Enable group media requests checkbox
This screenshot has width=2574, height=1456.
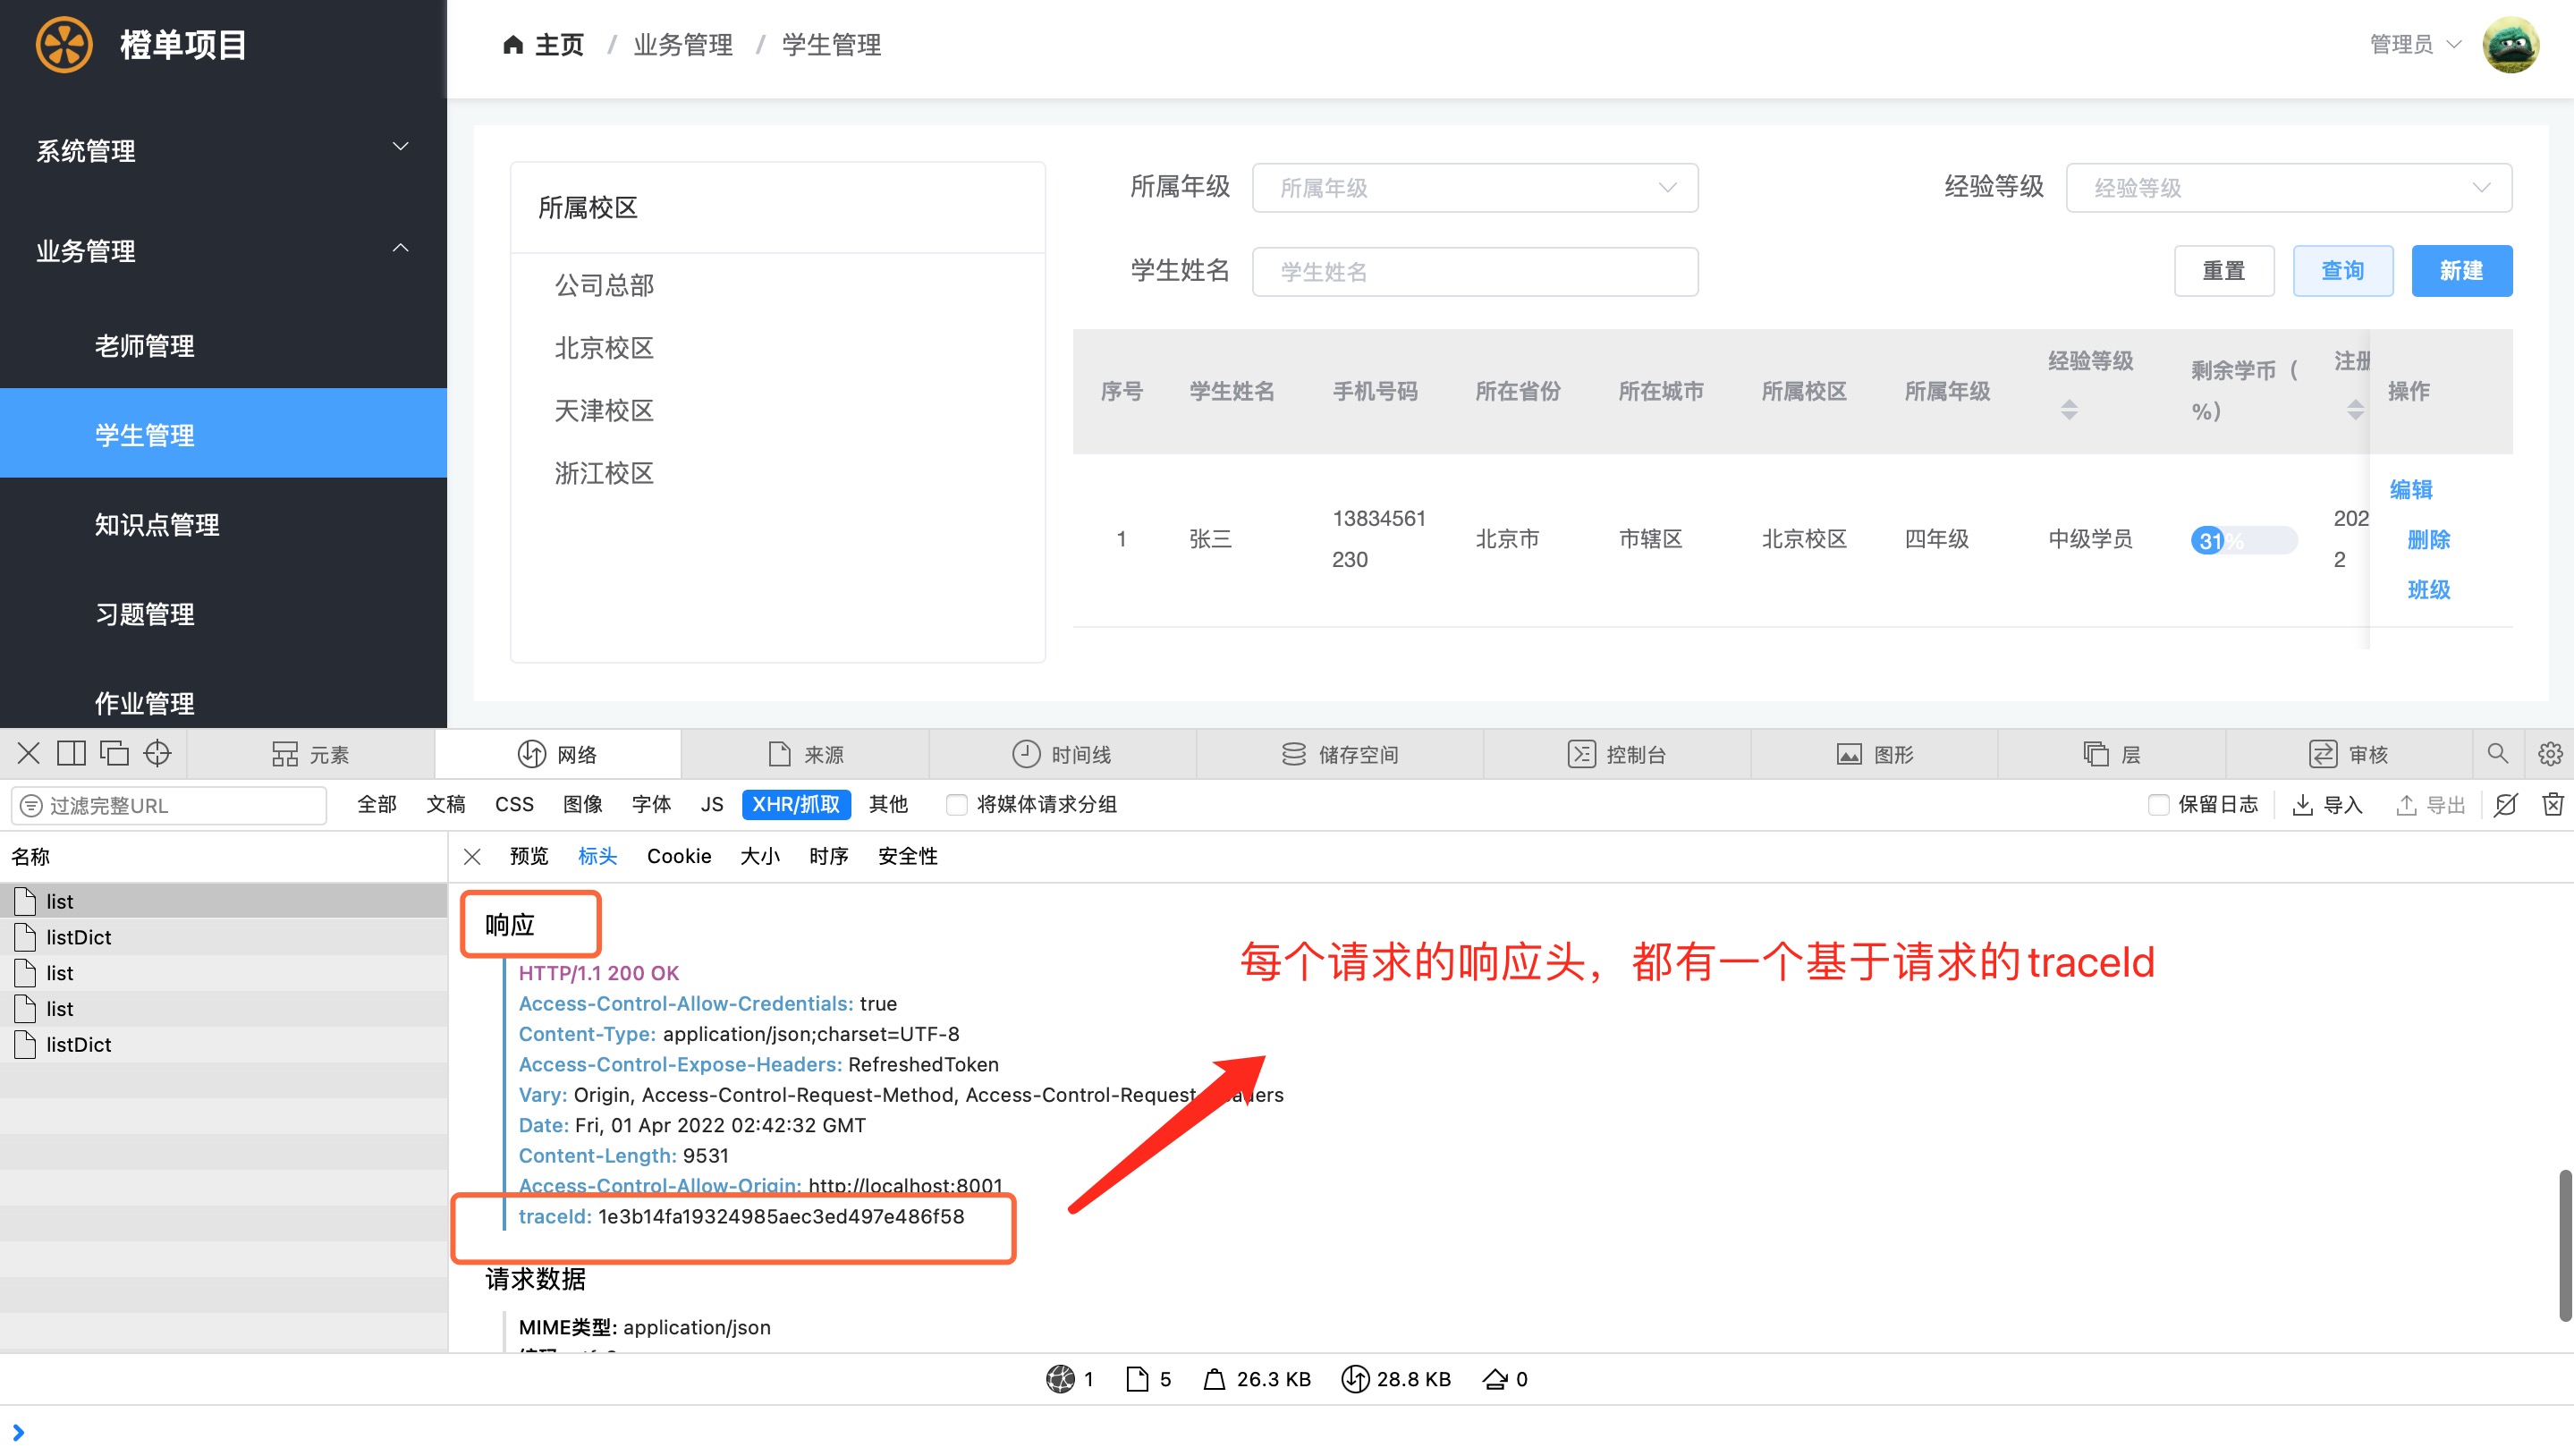coord(957,805)
